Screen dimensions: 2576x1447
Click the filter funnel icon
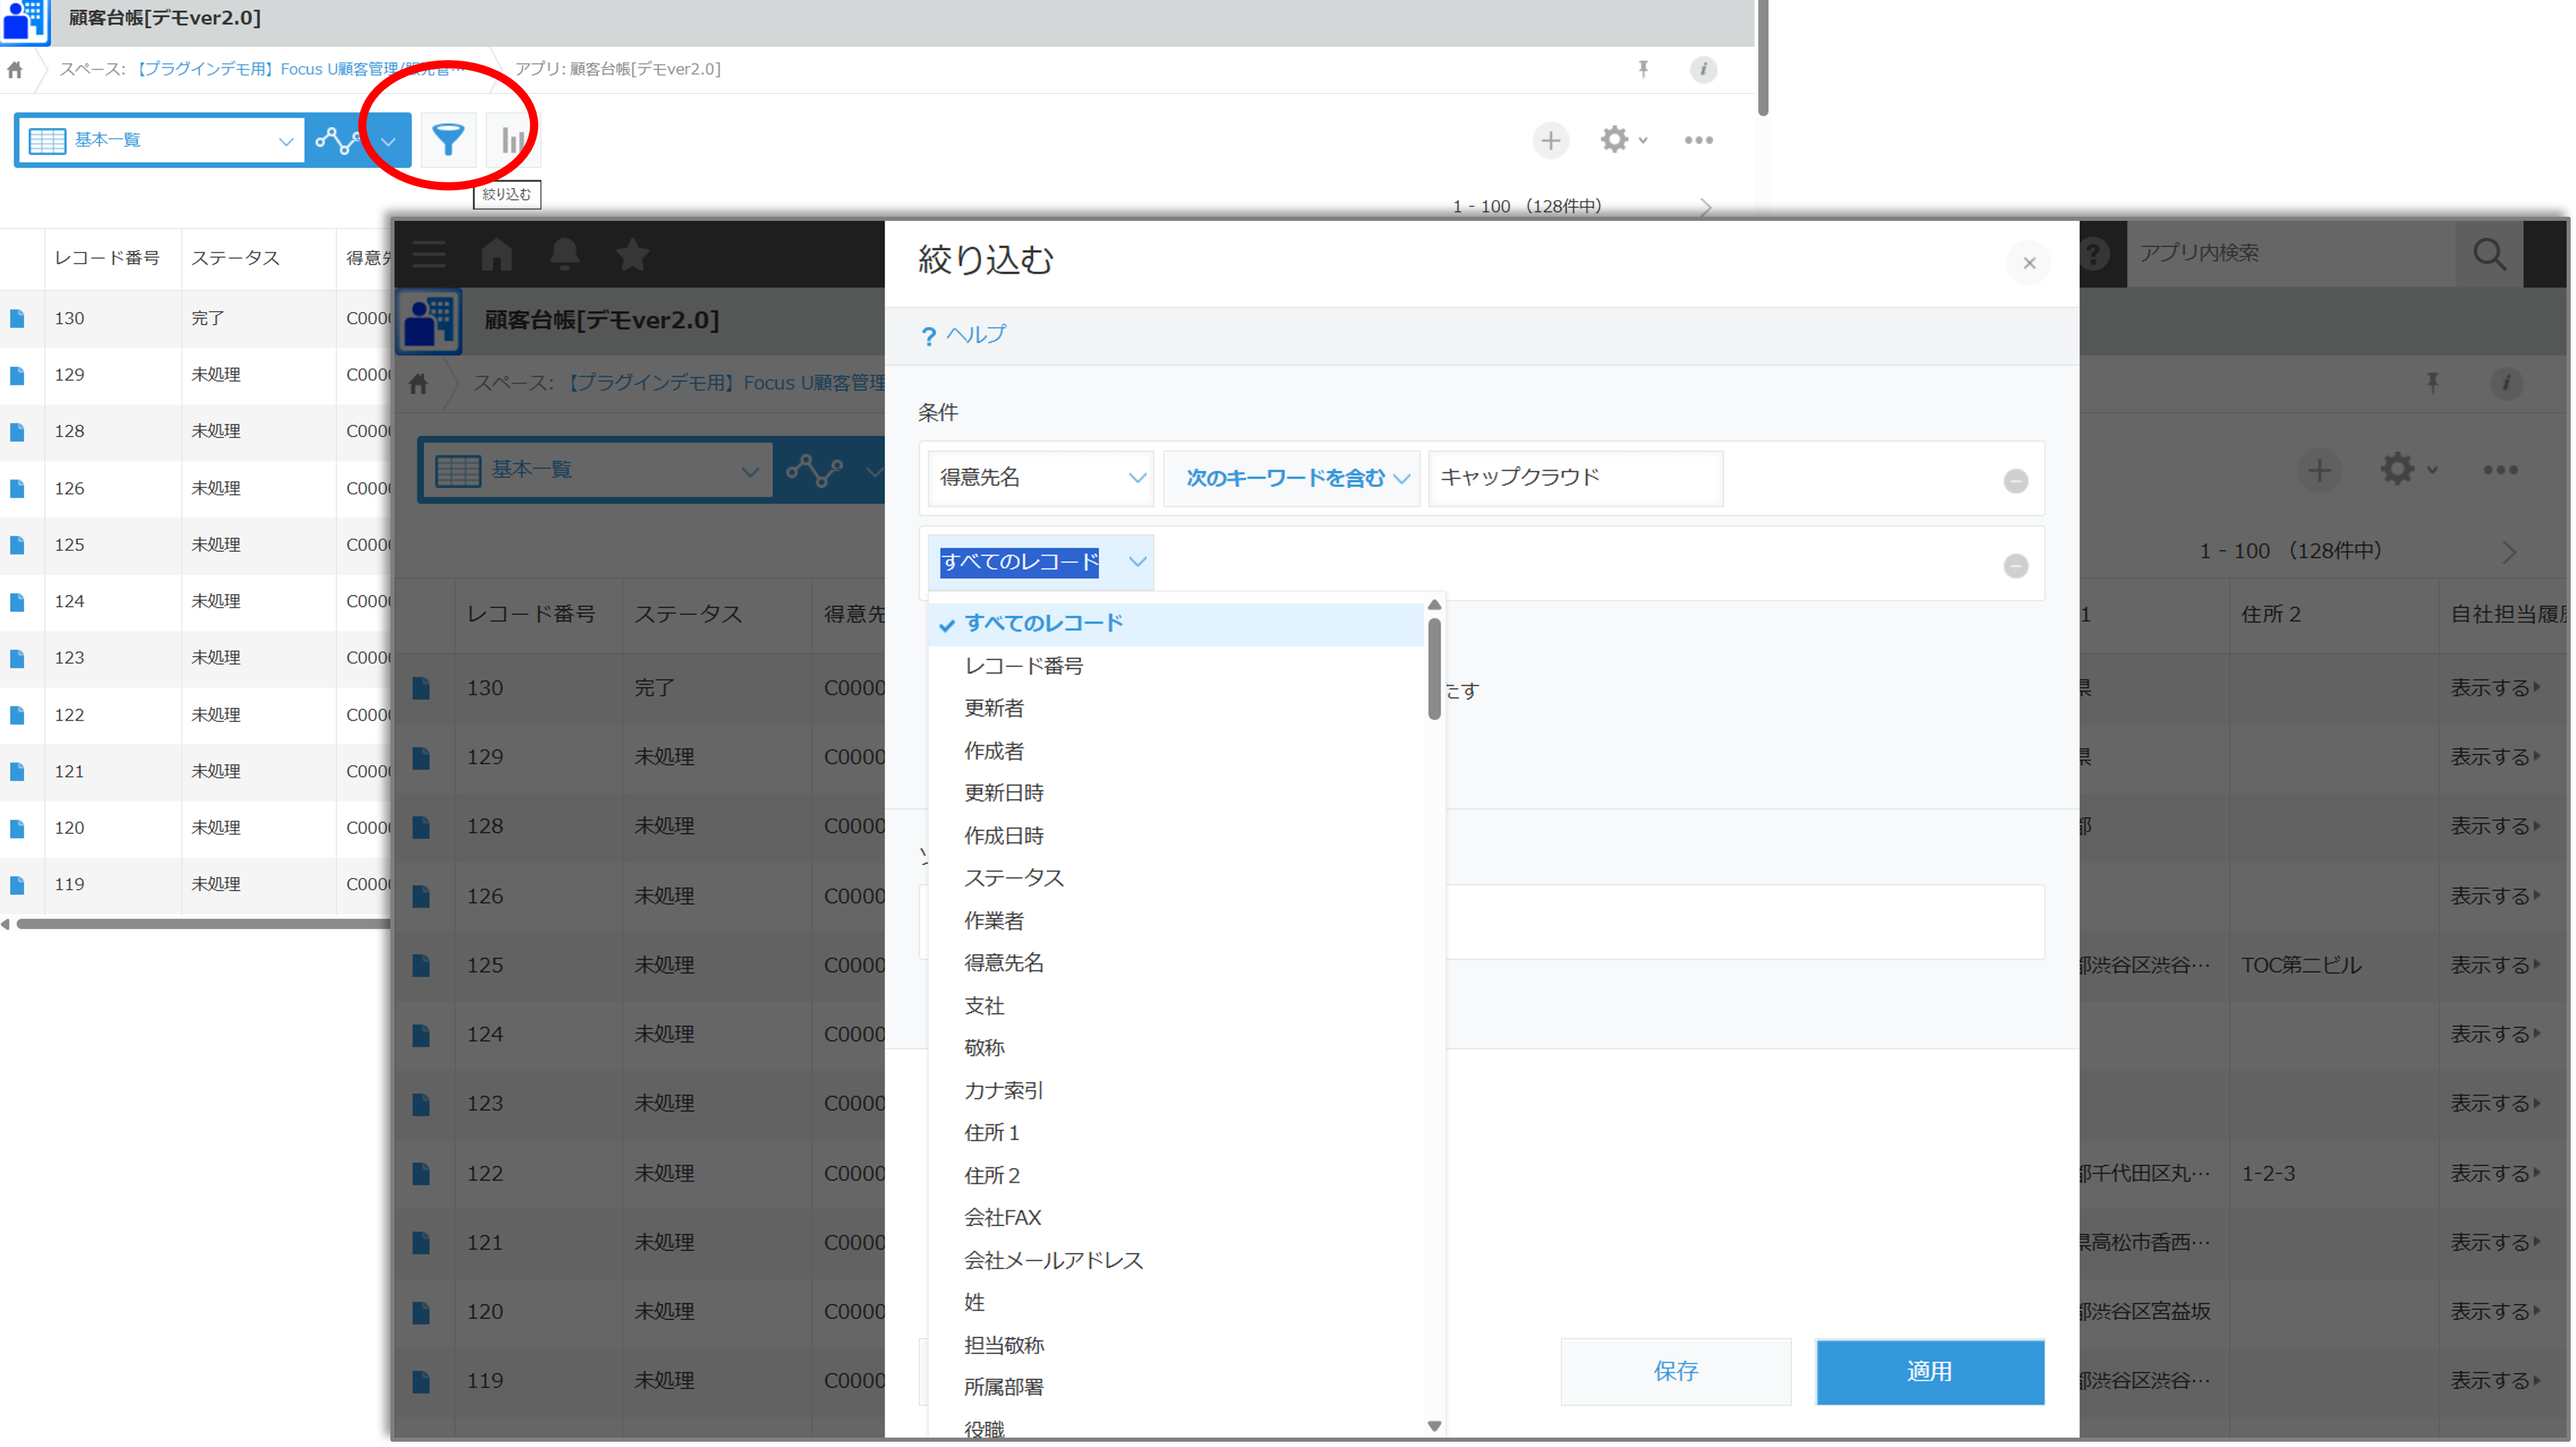click(448, 139)
